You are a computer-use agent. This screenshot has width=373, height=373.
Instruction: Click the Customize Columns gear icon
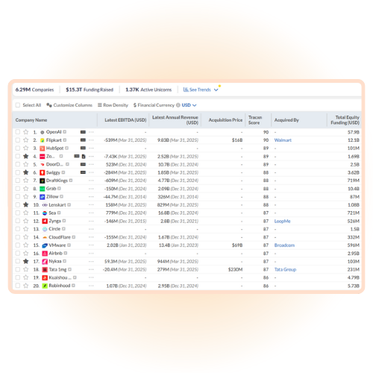click(49, 105)
